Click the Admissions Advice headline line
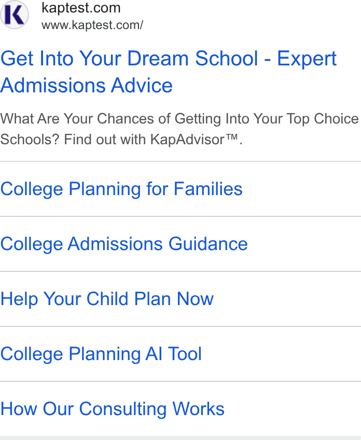Image resolution: width=361 pixels, height=440 pixels. coord(87,85)
